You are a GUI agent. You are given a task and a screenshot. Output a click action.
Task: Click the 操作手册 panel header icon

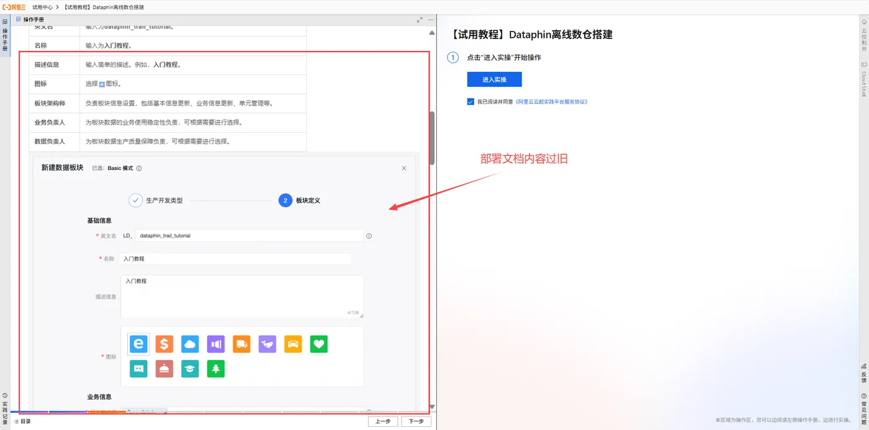19,20
